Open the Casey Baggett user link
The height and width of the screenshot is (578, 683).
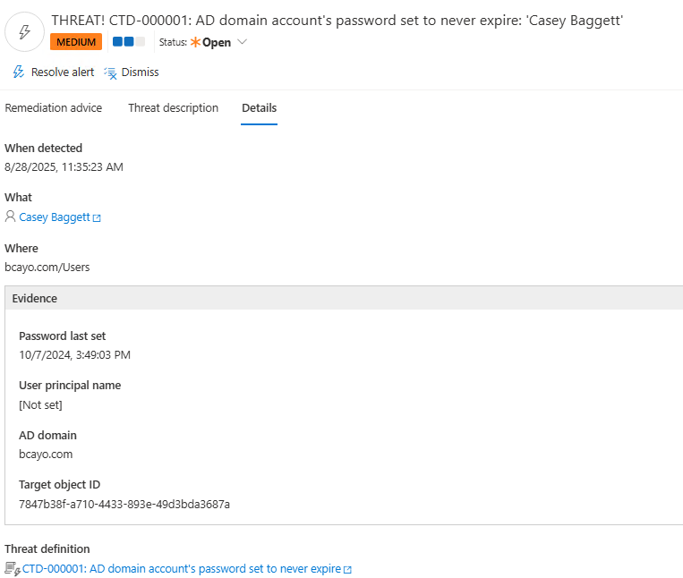(x=54, y=217)
